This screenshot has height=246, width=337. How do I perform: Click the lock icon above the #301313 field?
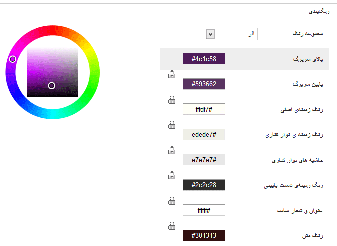point(172,226)
